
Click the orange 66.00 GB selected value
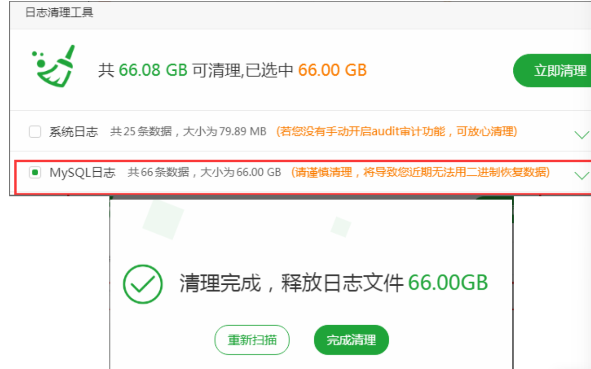pos(333,70)
